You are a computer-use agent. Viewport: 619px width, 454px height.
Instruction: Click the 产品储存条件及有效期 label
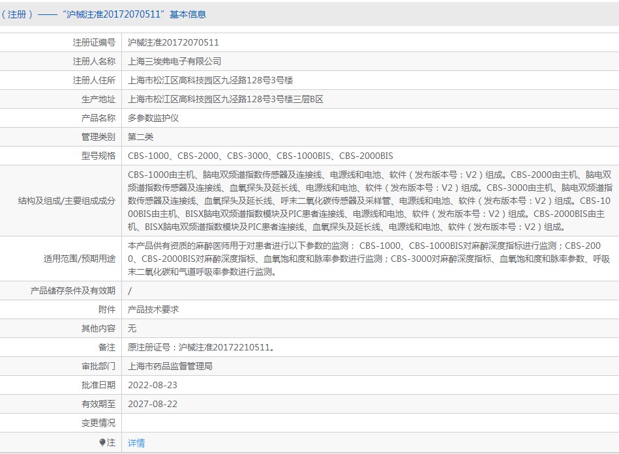pos(73,291)
